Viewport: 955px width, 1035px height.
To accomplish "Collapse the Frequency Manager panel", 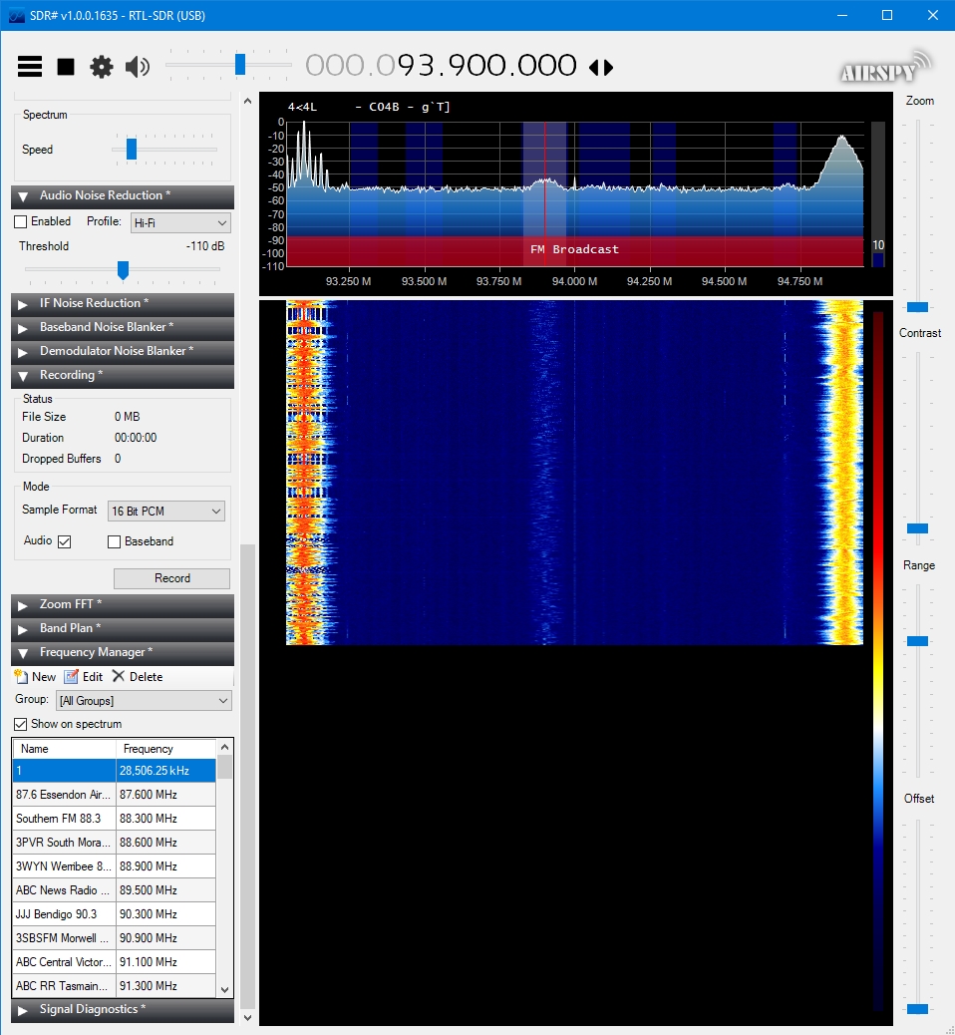I will click(122, 652).
